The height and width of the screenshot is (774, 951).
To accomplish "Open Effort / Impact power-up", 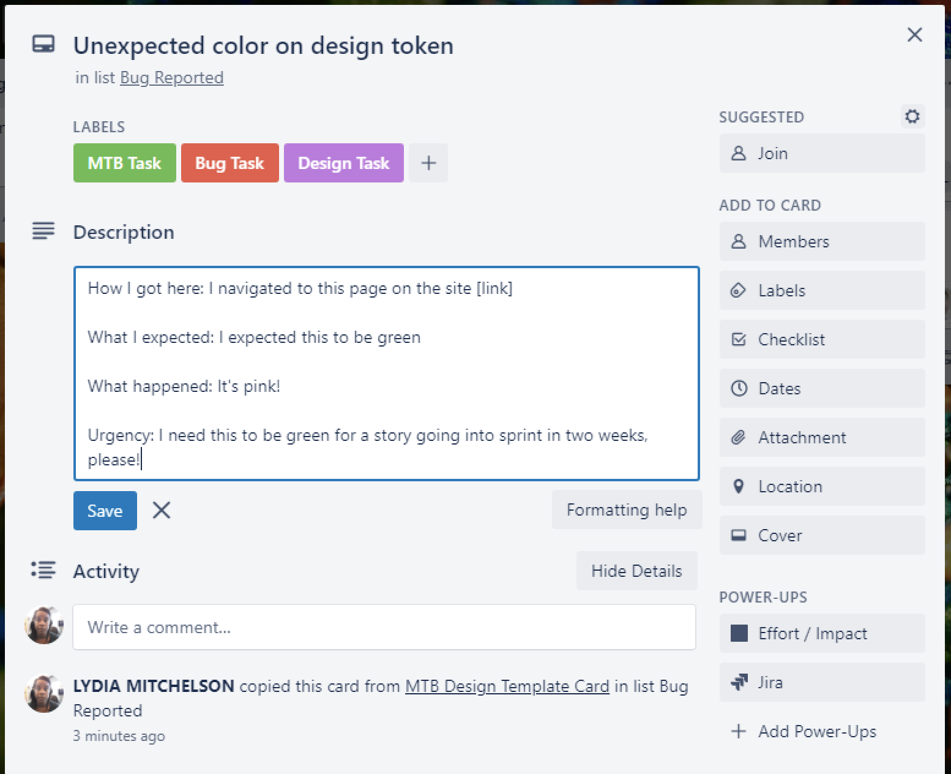I will tap(821, 633).
